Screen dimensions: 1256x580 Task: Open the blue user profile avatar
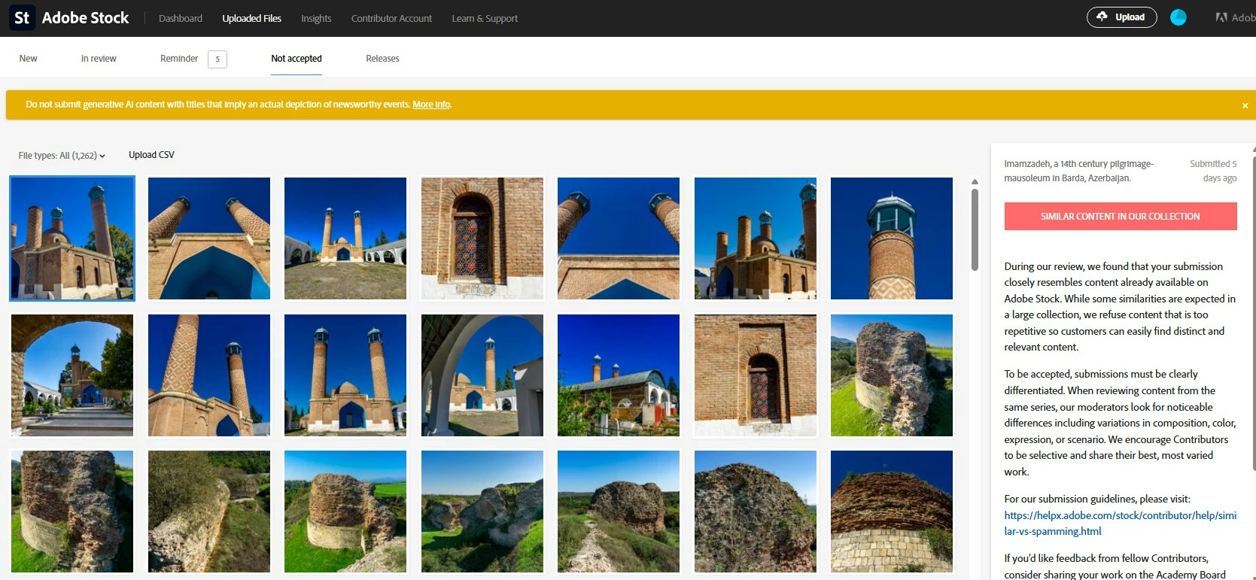(x=1178, y=17)
